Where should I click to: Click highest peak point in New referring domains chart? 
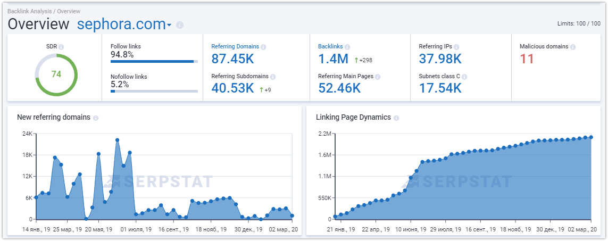pos(117,140)
